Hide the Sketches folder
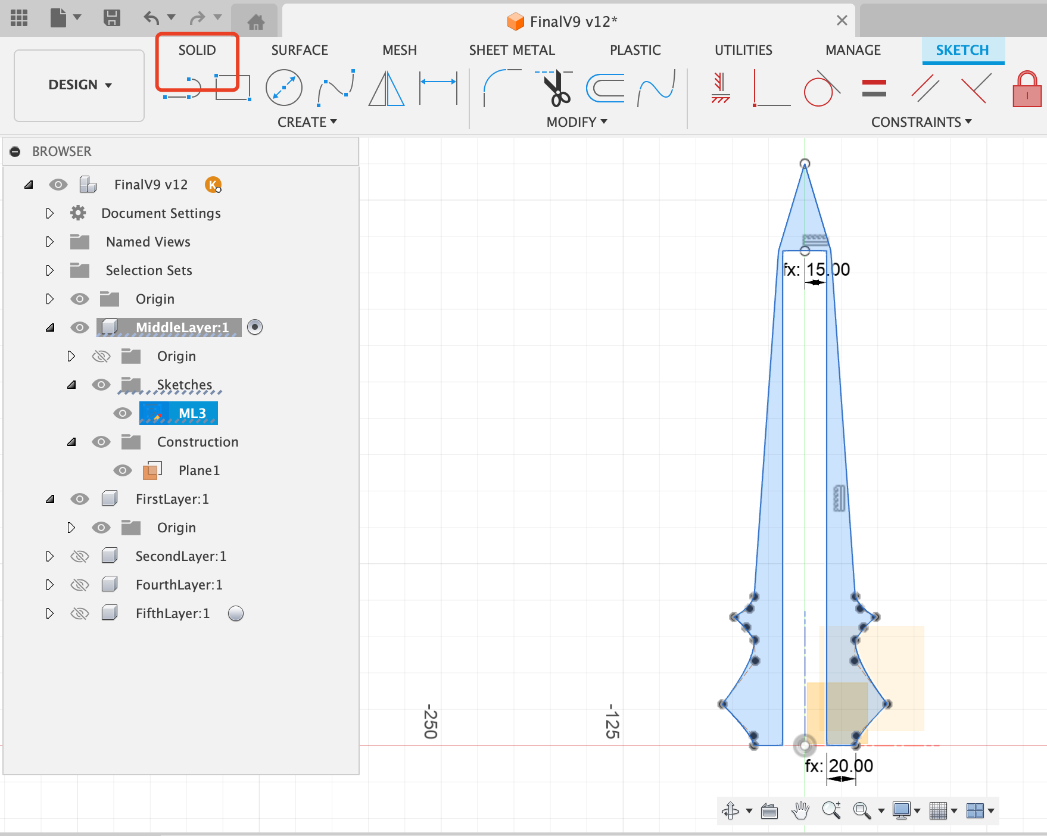This screenshot has height=836, width=1047. pos(101,385)
